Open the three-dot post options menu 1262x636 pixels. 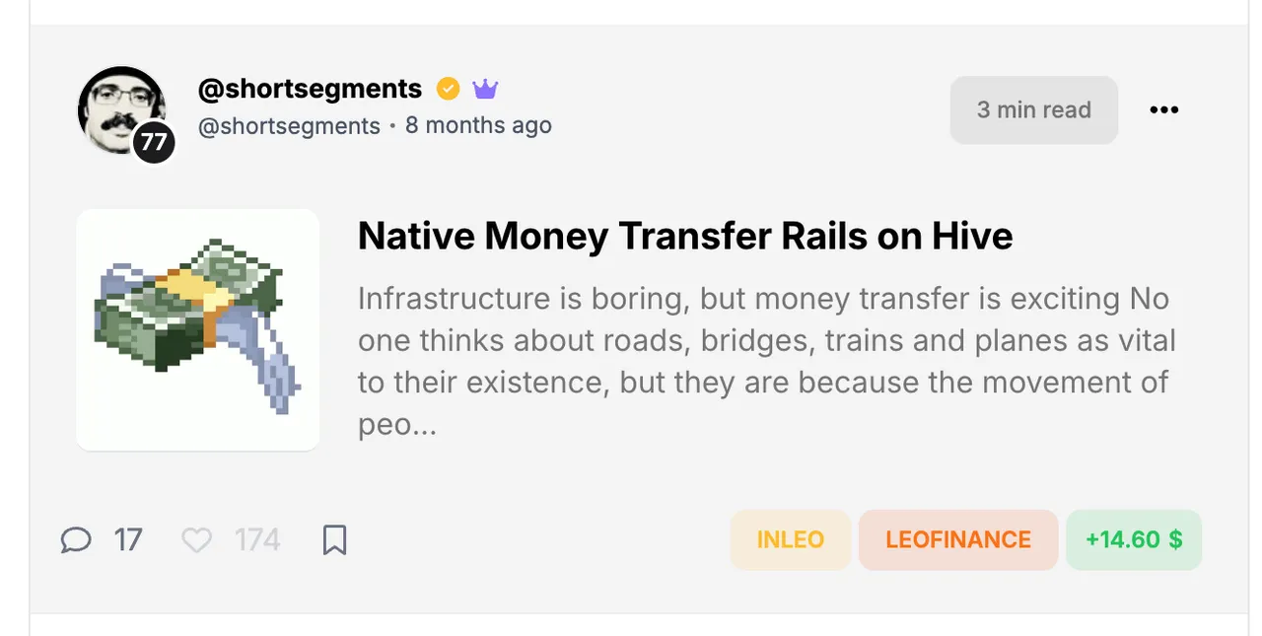(1163, 109)
